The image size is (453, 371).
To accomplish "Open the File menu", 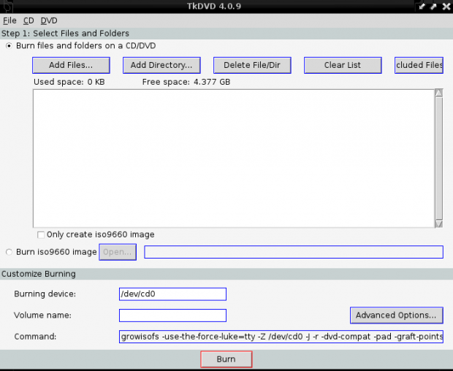I will 9,20.
